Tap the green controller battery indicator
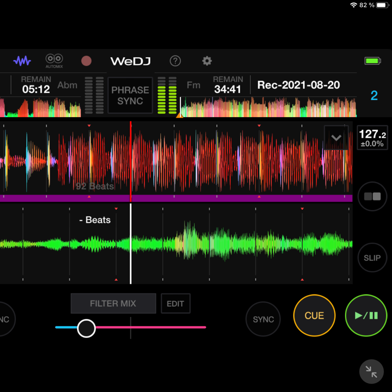The height and width of the screenshot is (392, 392). point(372,61)
